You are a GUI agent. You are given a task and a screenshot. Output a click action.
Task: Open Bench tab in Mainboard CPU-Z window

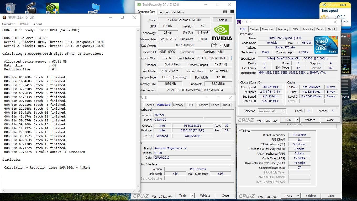pos(215,105)
